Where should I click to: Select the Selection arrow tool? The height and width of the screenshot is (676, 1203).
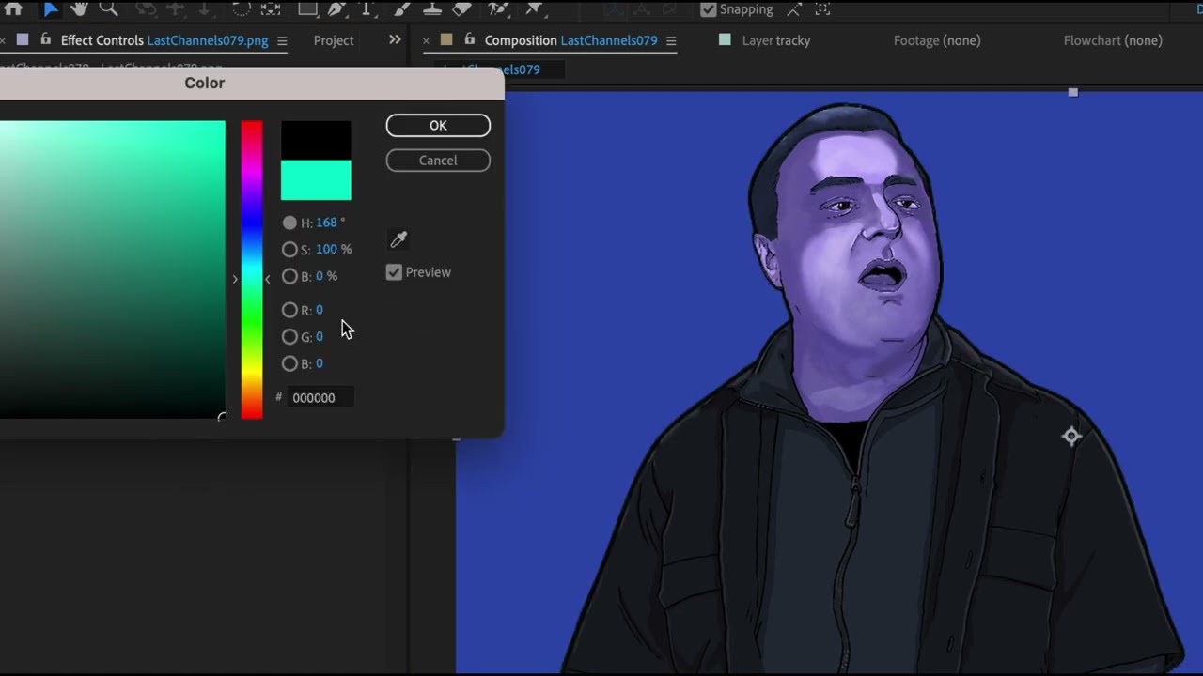click(51, 8)
